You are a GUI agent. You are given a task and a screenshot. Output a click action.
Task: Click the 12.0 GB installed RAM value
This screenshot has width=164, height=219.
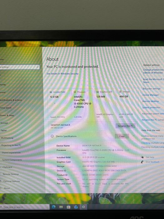(54, 97)
